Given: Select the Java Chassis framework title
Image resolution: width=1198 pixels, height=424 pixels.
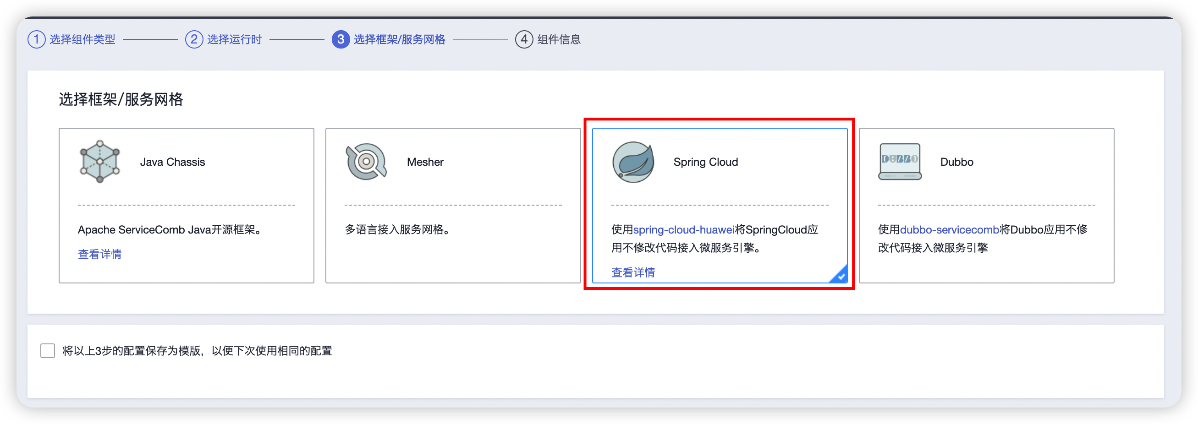Looking at the screenshot, I should pos(172,162).
